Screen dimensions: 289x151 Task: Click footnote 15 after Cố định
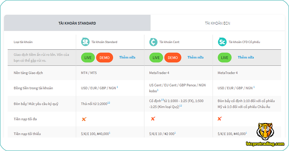(162, 100)
